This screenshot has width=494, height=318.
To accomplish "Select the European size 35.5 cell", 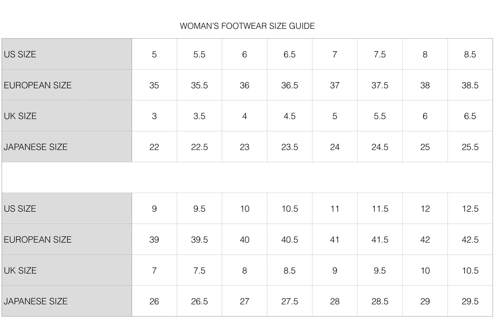I will (x=199, y=85).
